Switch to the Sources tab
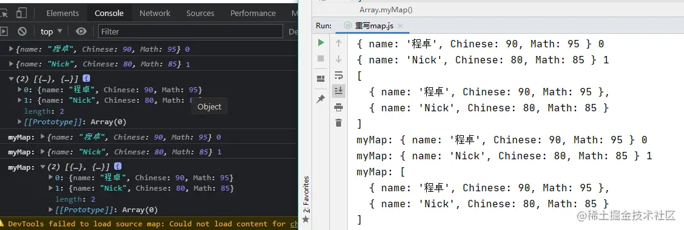Image resolution: width=684 pixels, height=230 pixels. [200, 13]
